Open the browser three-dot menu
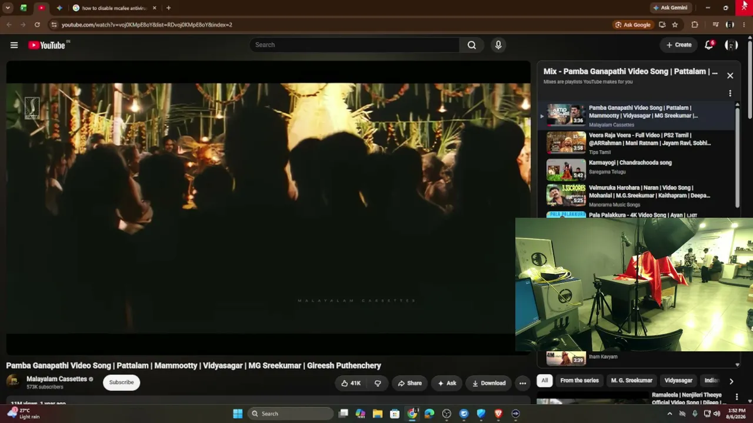Screen dimensions: 753x423 click(x=744, y=25)
